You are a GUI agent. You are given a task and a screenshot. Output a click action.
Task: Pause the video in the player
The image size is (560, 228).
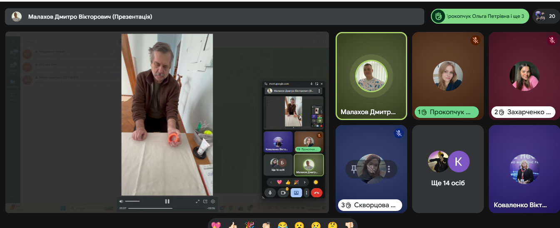click(167, 201)
